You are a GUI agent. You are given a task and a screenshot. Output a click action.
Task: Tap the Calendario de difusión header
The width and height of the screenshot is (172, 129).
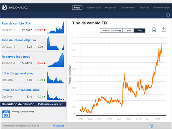(x=18, y=104)
